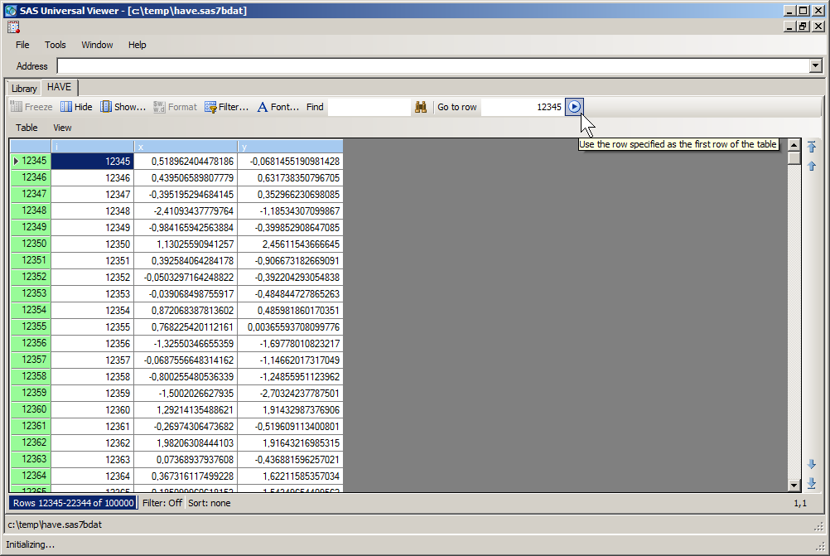This screenshot has height=556, width=830.
Task: Click the scroll-to-top arrow icon
Action: click(x=811, y=147)
